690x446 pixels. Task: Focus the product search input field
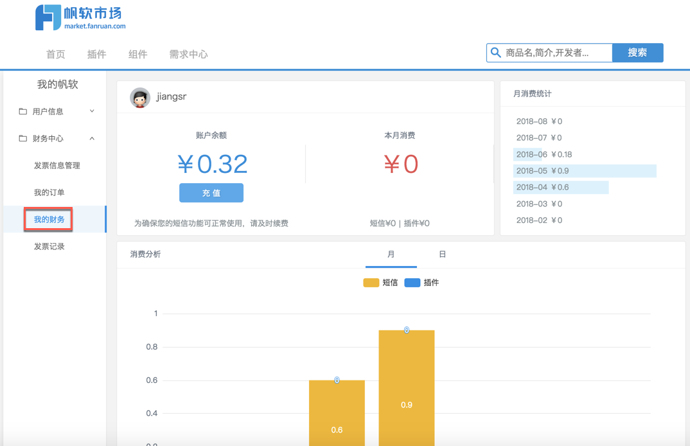tap(549, 53)
